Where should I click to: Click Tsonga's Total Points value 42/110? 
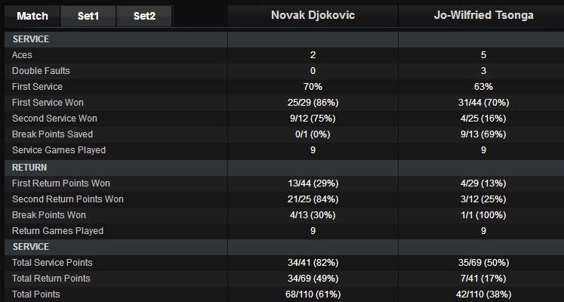(x=483, y=294)
